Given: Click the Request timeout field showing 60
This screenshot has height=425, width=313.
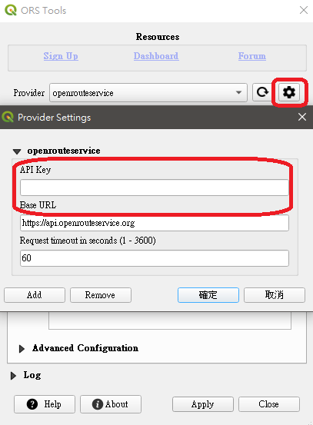Looking at the screenshot, I should [155, 258].
